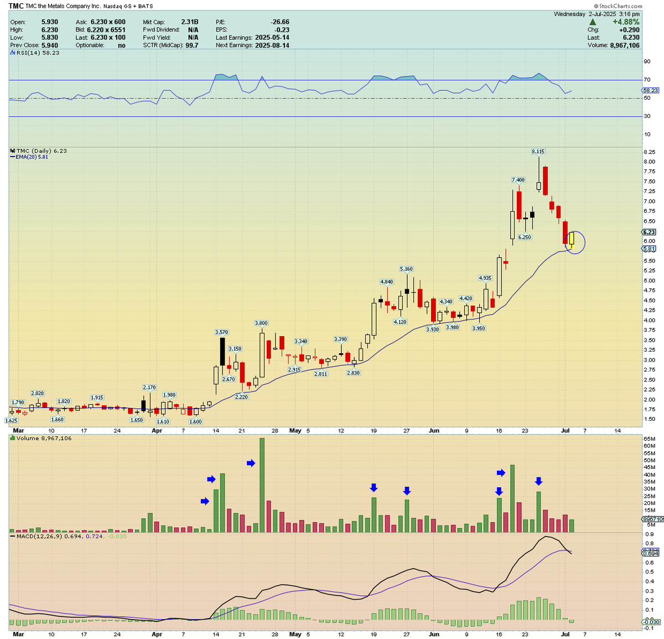Click the EPS value -0.23
Image resolution: width=664 pixels, height=639 pixels.
point(282,30)
